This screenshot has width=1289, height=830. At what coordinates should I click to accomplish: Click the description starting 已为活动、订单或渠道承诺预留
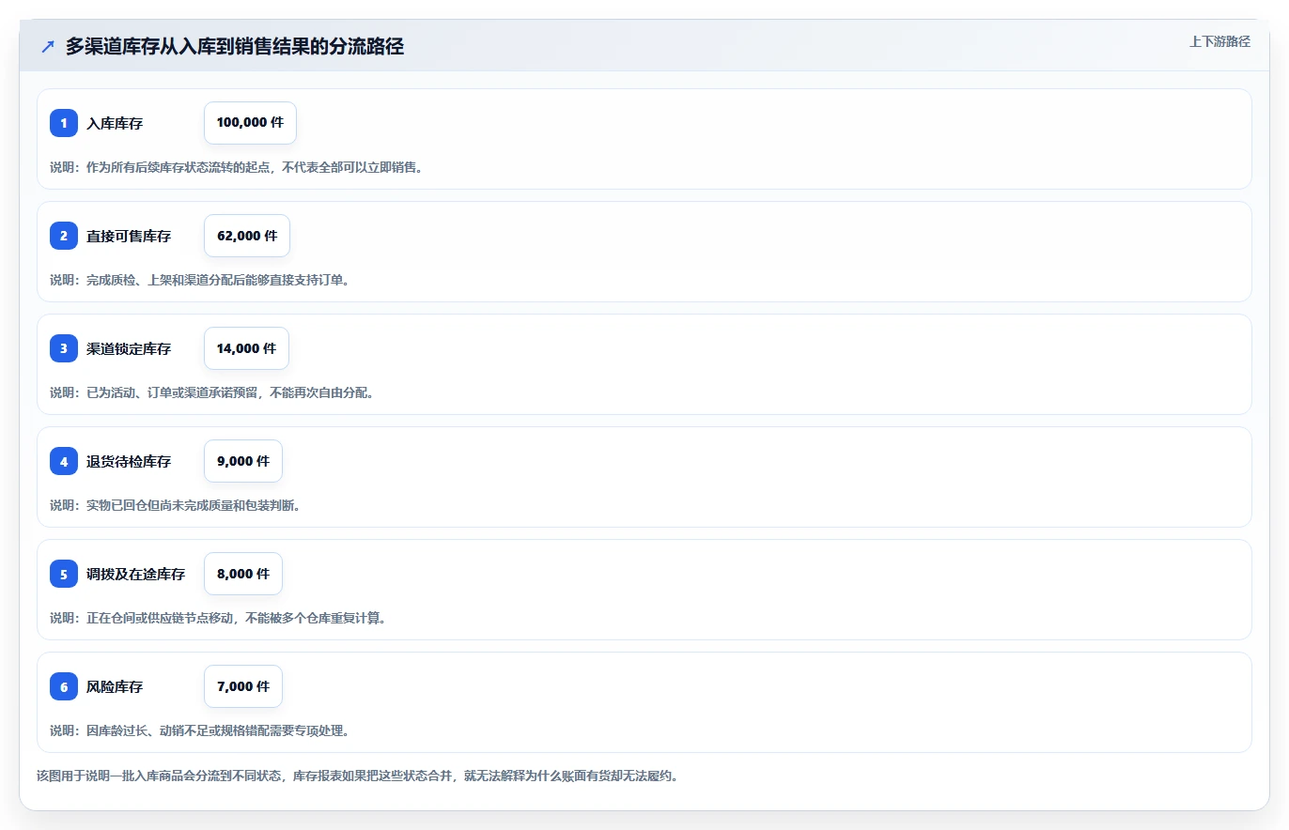point(211,392)
